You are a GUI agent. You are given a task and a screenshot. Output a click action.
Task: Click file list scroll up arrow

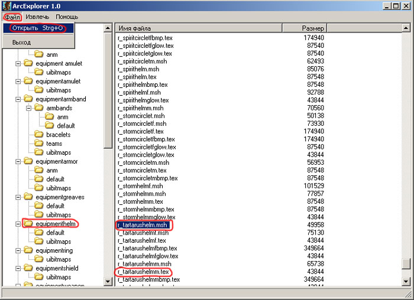(x=406, y=28)
